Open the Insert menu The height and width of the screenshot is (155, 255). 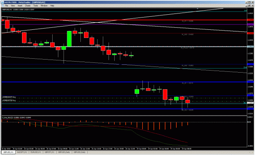[x=20, y=6]
